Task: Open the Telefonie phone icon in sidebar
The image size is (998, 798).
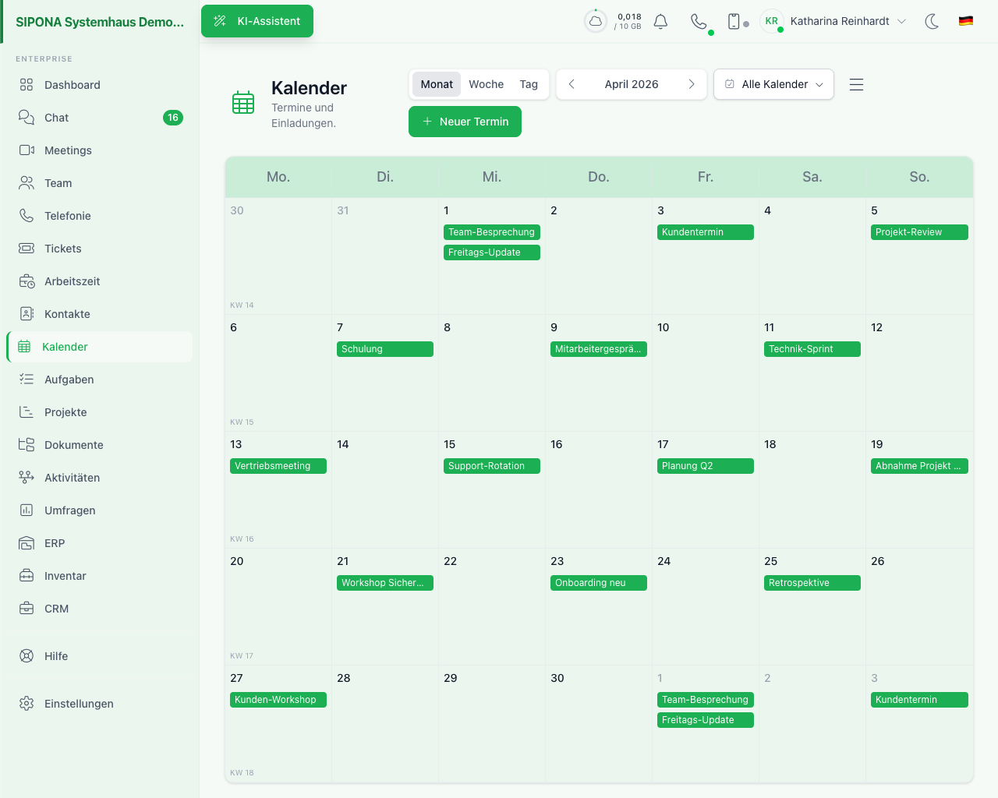Action: pos(27,216)
